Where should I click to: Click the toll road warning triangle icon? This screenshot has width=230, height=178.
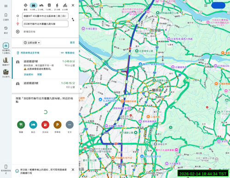click(25, 69)
